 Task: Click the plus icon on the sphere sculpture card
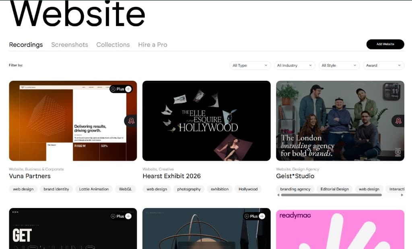[262, 216]
